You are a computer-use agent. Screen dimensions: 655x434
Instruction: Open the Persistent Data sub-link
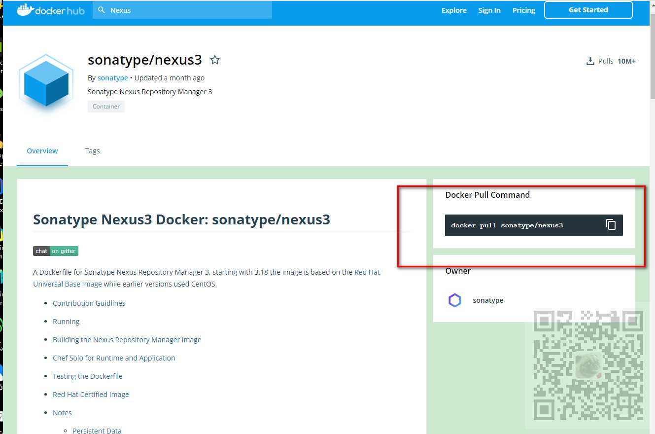coord(97,431)
